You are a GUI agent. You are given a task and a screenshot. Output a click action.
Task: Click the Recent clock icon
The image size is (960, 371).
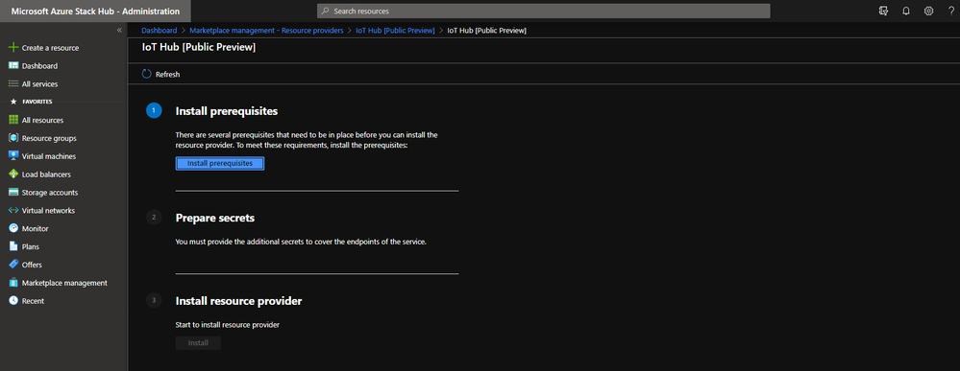13,301
